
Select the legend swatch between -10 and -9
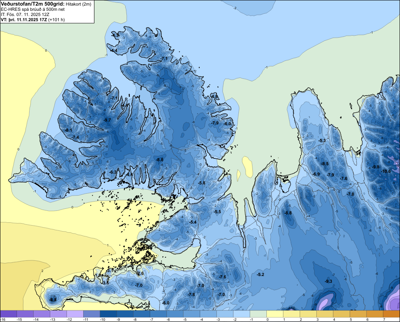click(x=108, y=314)
